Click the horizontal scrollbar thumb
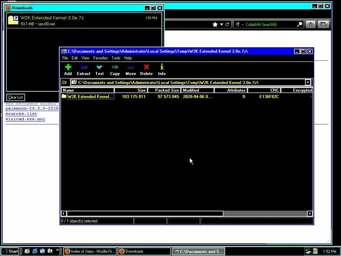The height and width of the screenshot is (256, 341). 145,213
